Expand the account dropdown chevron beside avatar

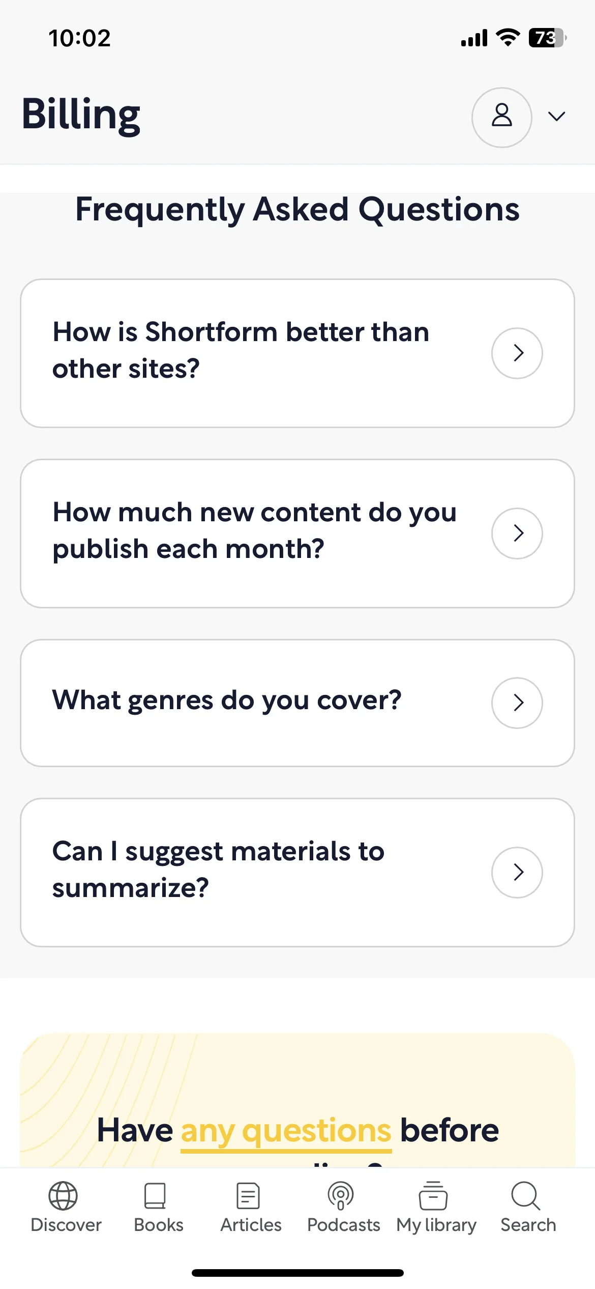pyautogui.click(x=557, y=117)
